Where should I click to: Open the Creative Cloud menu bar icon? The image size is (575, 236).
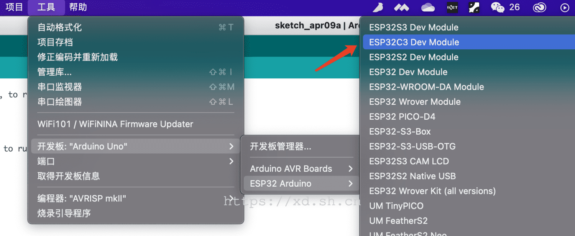point(539,7)
